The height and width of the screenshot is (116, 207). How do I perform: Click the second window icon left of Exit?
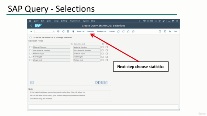pos(165,32)
